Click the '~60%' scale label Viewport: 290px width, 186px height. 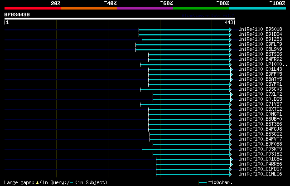(166, 3)
